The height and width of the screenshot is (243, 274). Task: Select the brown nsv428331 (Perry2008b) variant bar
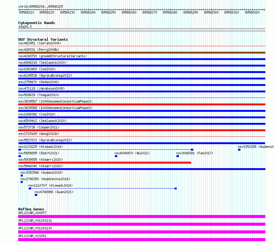[142, 53]
